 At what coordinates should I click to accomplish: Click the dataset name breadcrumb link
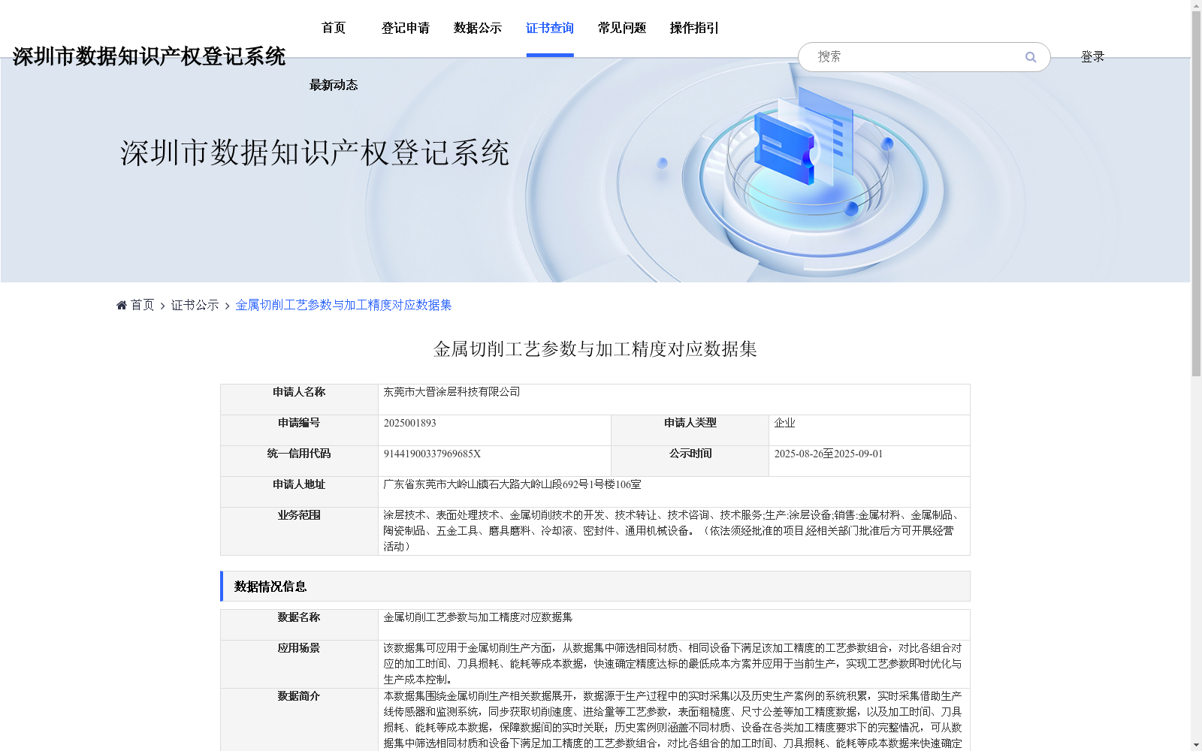pos(343,305)
